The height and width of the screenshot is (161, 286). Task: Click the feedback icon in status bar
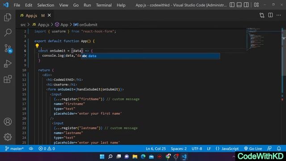click(269, 148)
